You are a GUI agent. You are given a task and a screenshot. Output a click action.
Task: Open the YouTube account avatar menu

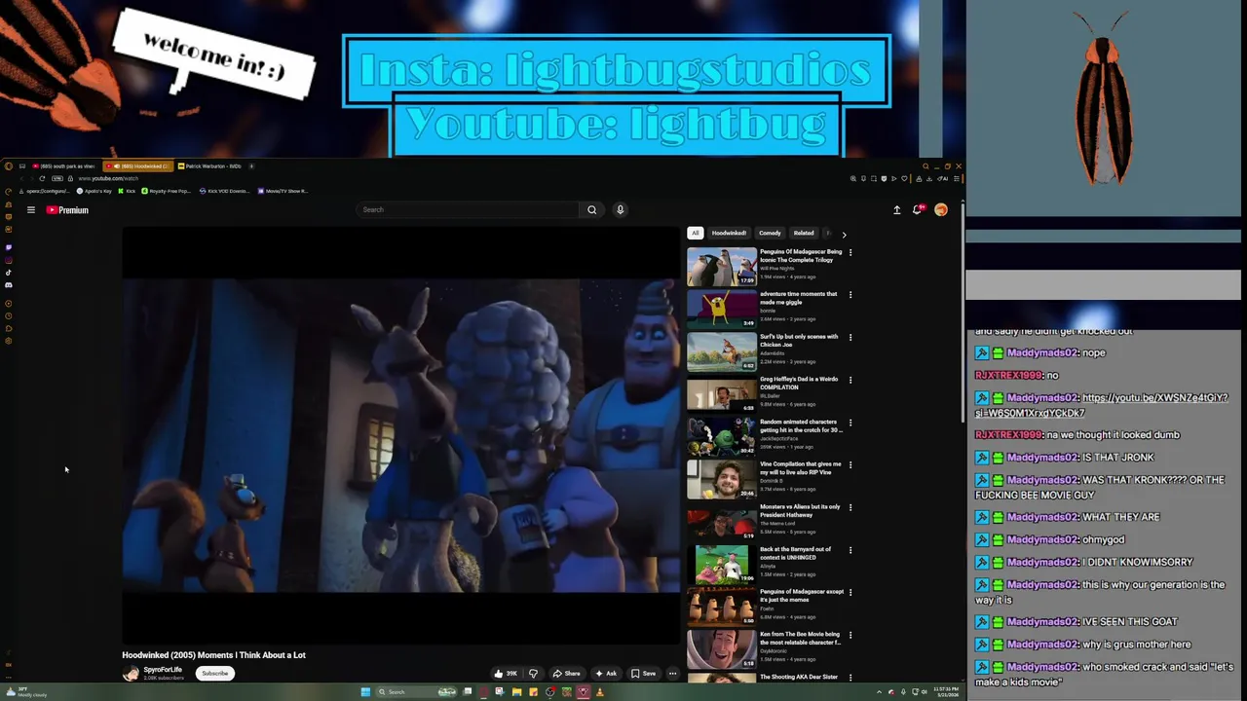(941, 209)
